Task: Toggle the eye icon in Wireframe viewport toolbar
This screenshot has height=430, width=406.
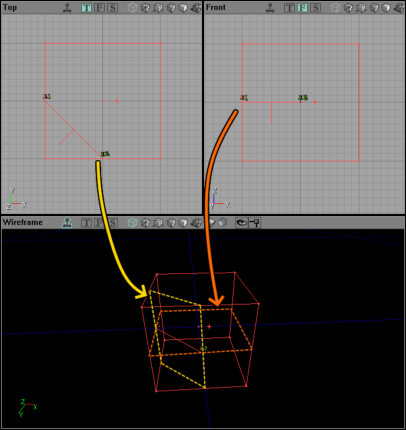Action: tap(242, 223)
